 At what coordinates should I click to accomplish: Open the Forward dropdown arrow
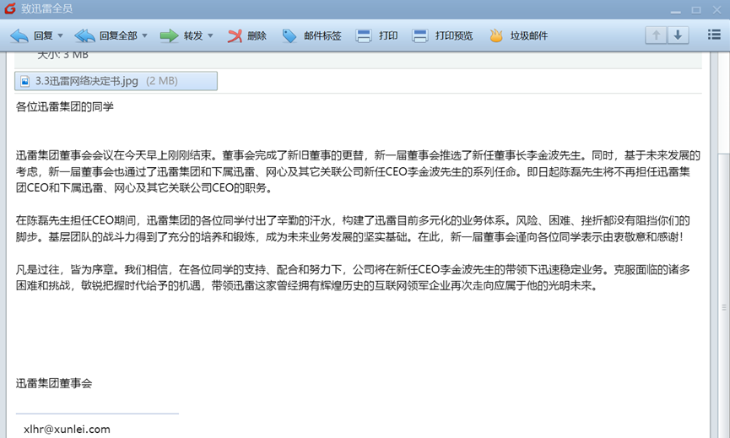(x=210, y=35)
